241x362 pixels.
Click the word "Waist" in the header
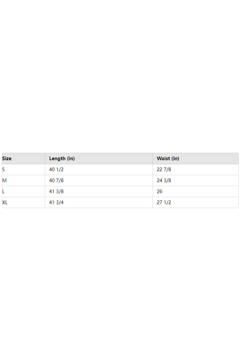point(163,158)
